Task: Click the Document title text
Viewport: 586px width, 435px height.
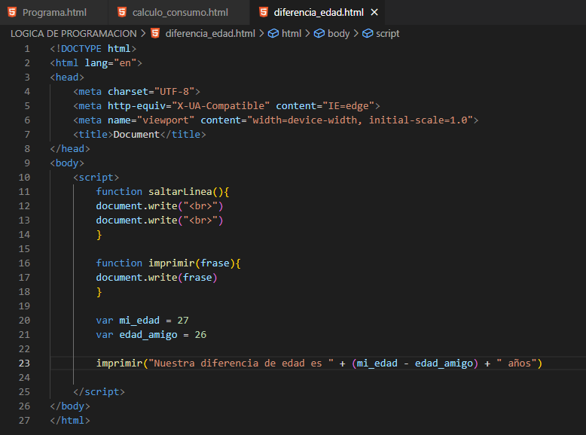Action: pos(136,135)
